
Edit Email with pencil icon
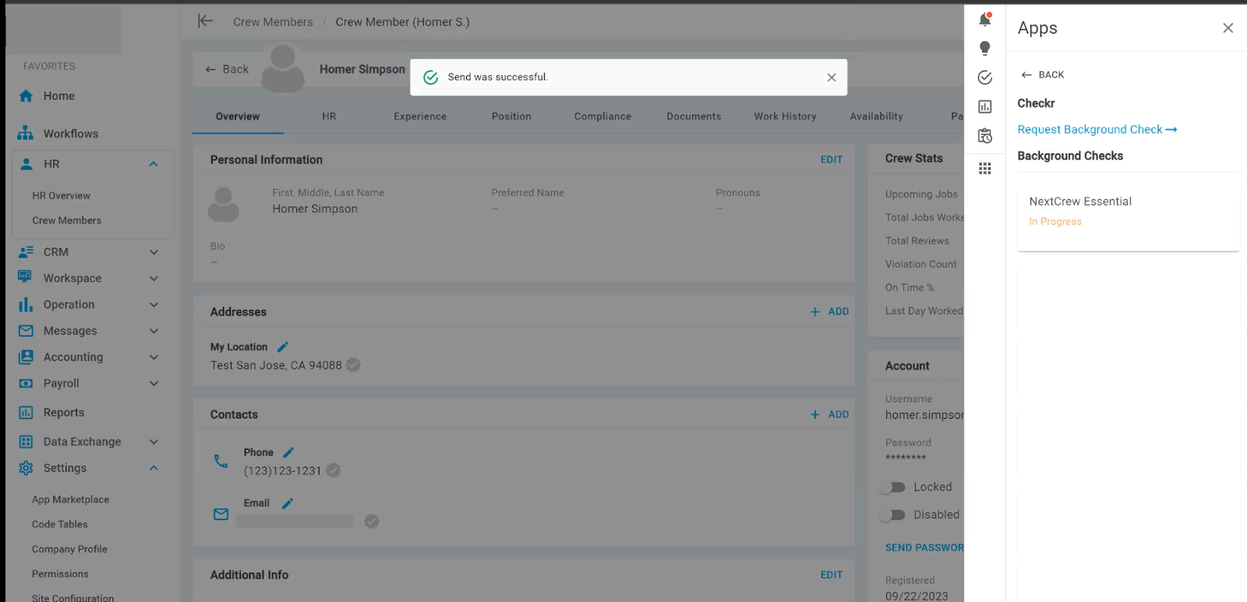(288, 503)
